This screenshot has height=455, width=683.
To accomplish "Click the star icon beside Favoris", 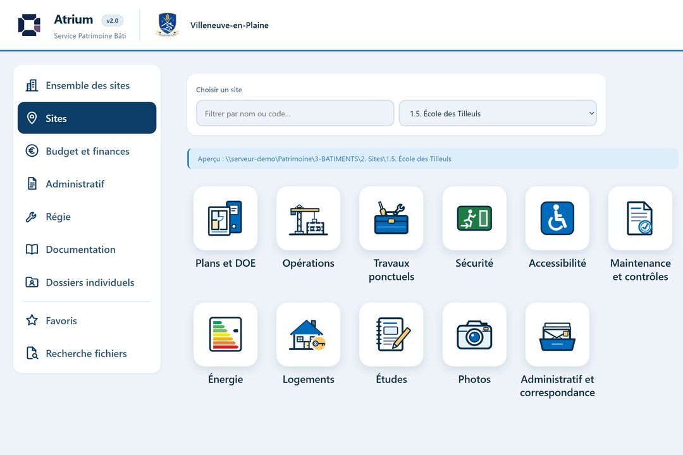I will [32, 320].
